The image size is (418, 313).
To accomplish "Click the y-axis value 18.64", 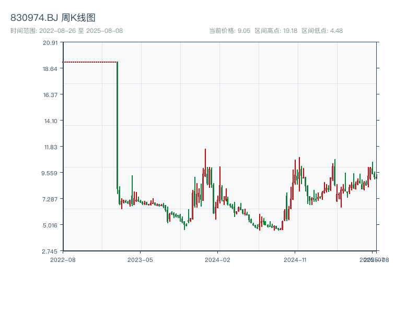I will click(x=50, y=69).
